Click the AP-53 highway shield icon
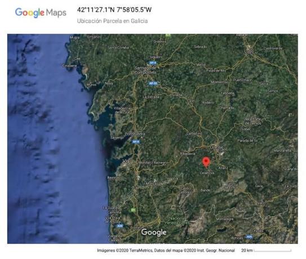The height and width of the screenshot is (259, 306). tap(153, 83)
